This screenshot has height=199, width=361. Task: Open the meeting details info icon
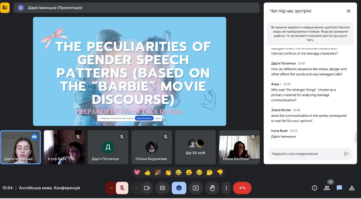[314, 188]
